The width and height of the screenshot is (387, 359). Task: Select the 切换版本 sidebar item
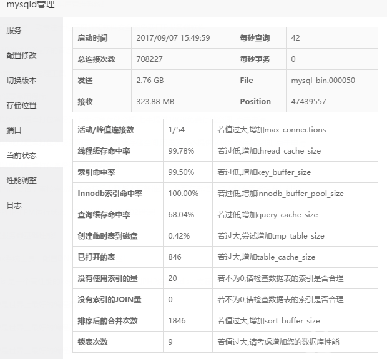[x=22, y=80]
